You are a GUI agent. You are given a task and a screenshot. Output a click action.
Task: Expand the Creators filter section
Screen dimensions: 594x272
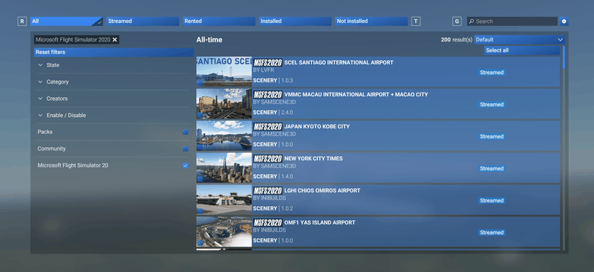(x=113, y=99)
